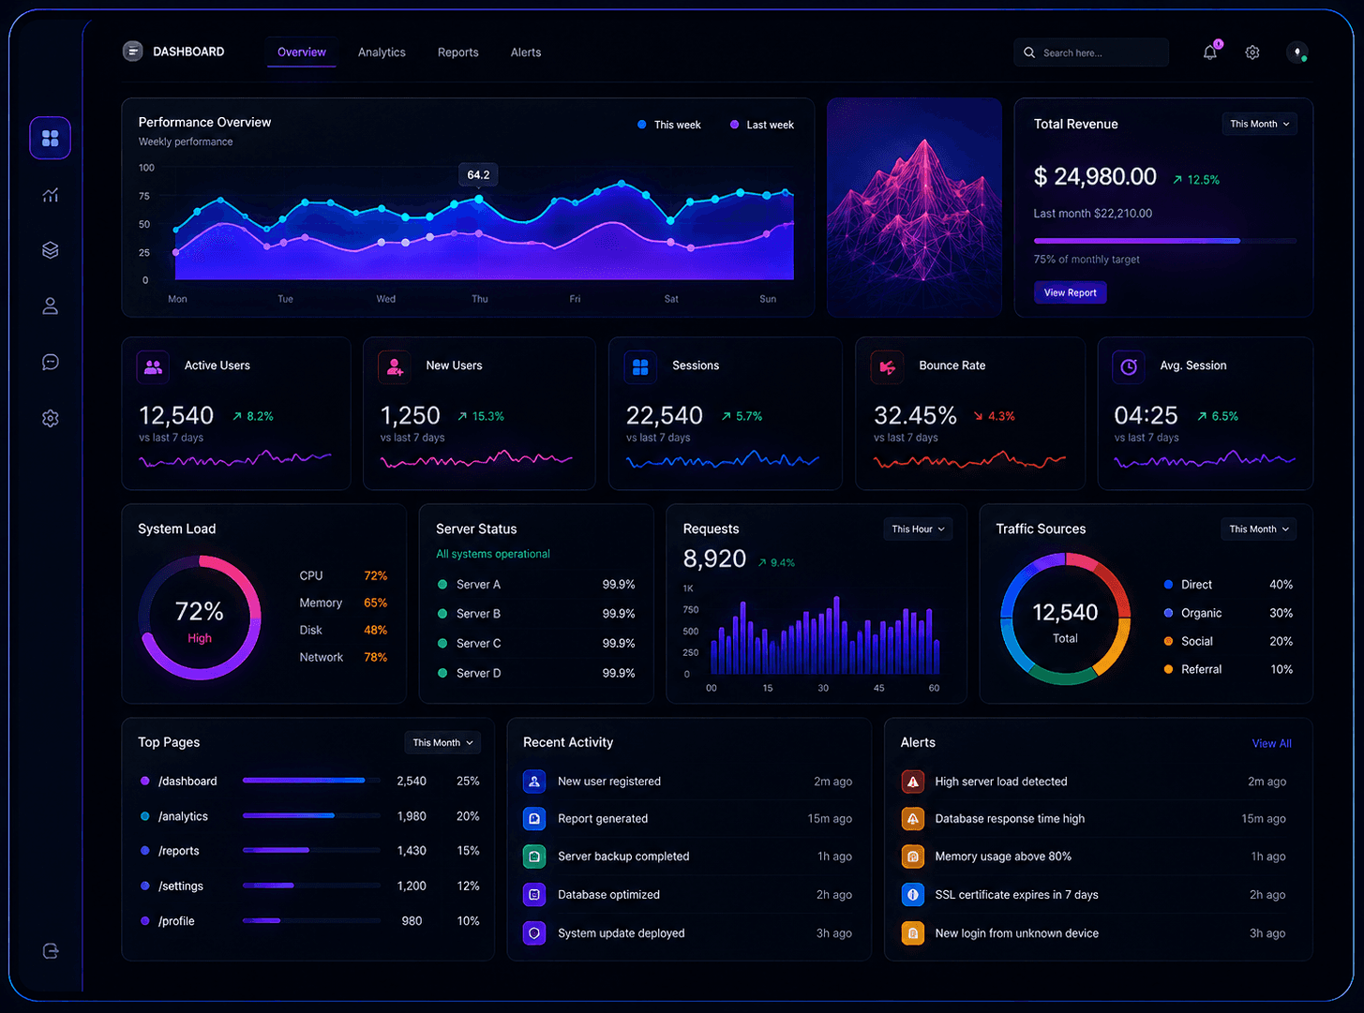Select the Server D status row
The height and width of the screenshot is (1013, 1364).
click(x=536, y=673)
